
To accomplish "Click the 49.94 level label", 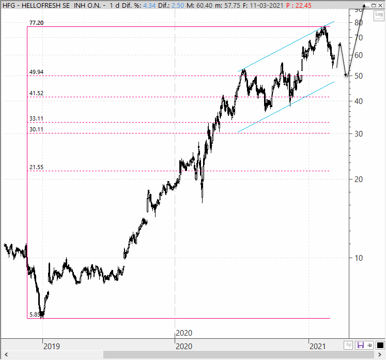I will [37, 72].
